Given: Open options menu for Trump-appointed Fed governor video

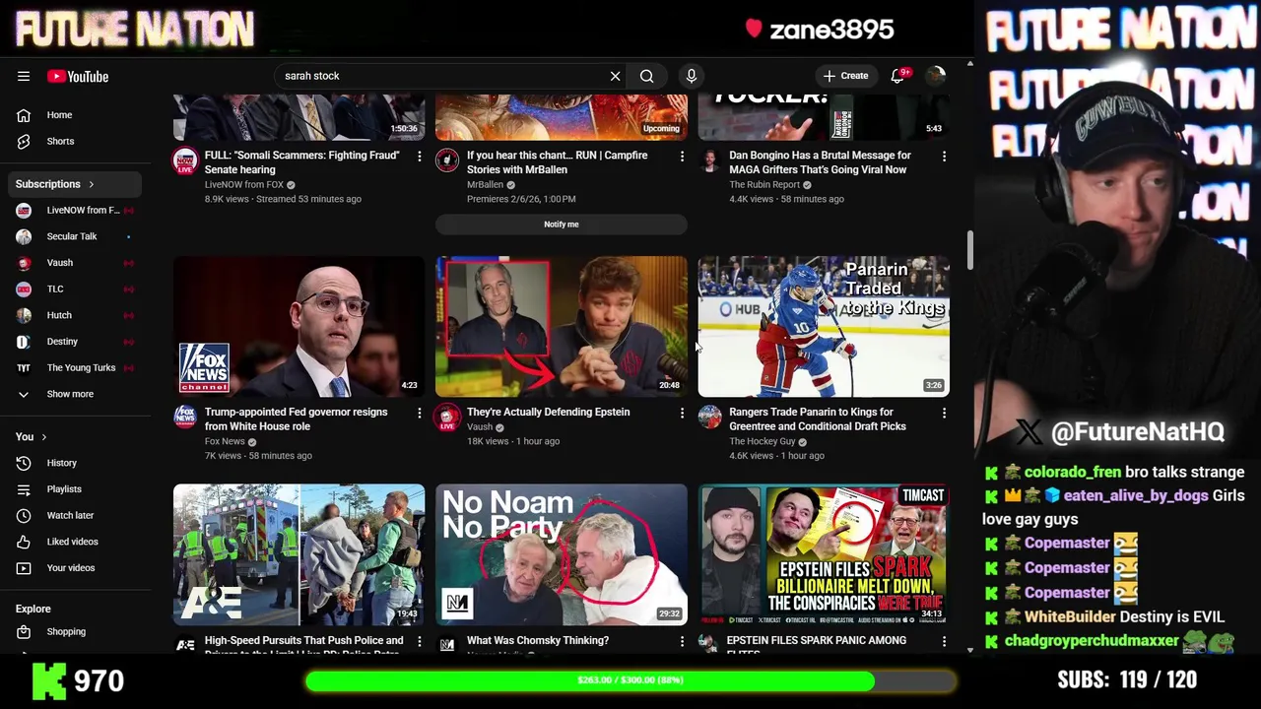Looking at the screenshot, I should coord(419,413).
